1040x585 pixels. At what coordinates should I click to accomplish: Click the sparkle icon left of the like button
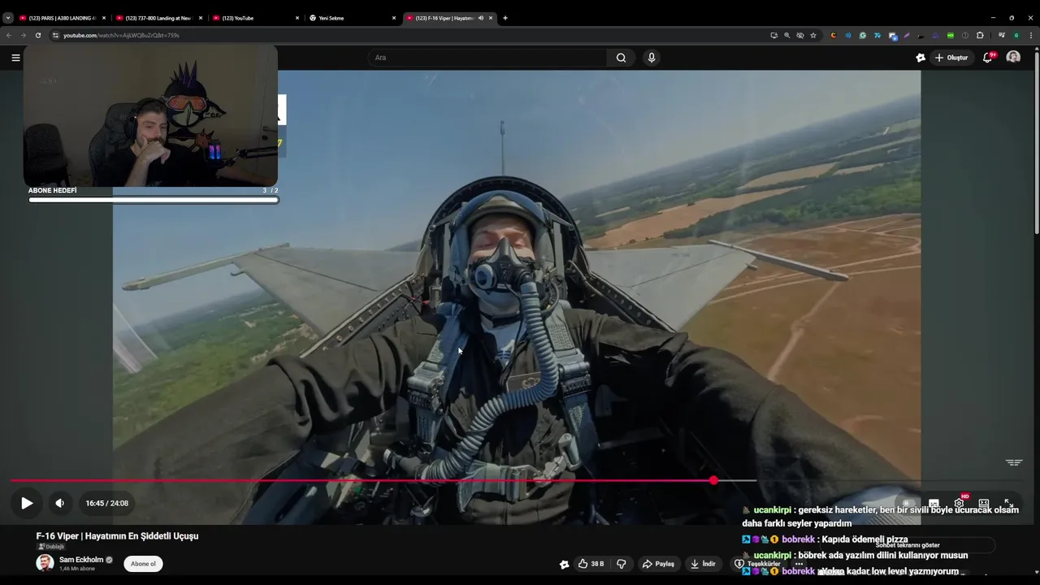click(564, 564)
